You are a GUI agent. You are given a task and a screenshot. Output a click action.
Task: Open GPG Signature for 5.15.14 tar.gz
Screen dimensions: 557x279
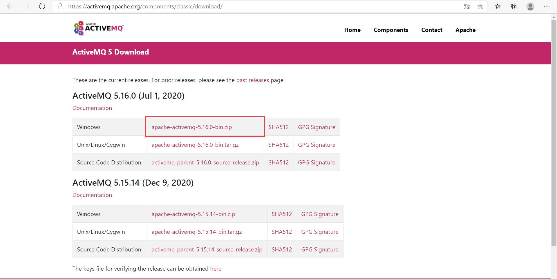click(320, 232)
